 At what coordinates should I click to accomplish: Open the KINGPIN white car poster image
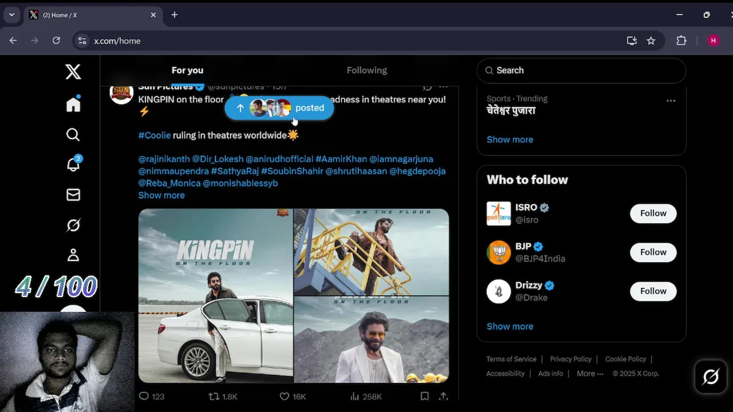click(x=216, y=296)
